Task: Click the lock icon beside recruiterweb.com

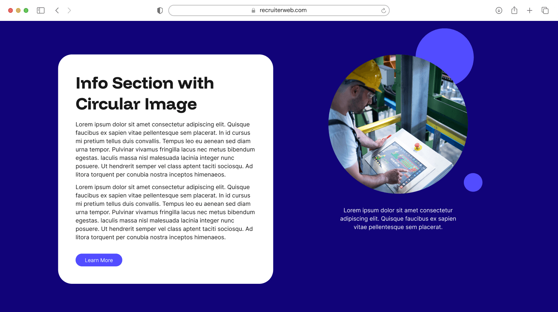Action: pos(254,10)
